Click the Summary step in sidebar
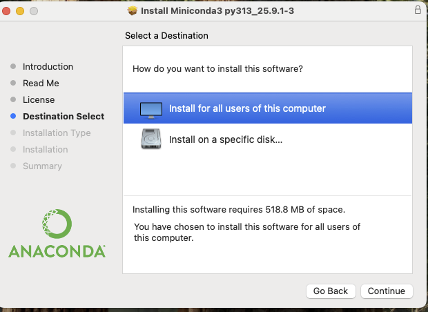This screenshot has height=312, width=428. point(42,166)
